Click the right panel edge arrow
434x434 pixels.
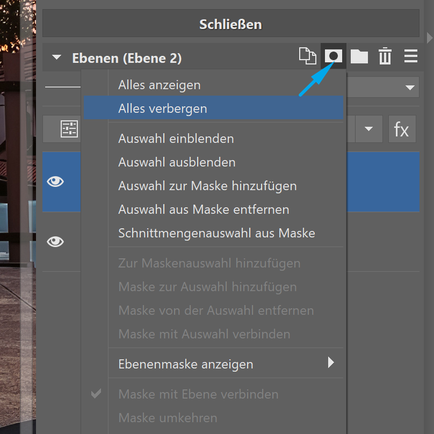[429, 38]
